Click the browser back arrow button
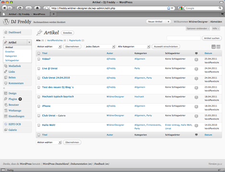This screenshot has height=172, width=225. point(4,8)
